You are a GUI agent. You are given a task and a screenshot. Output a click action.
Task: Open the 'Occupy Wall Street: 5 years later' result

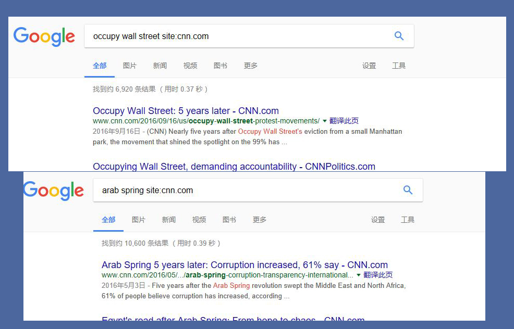point(186,111)
